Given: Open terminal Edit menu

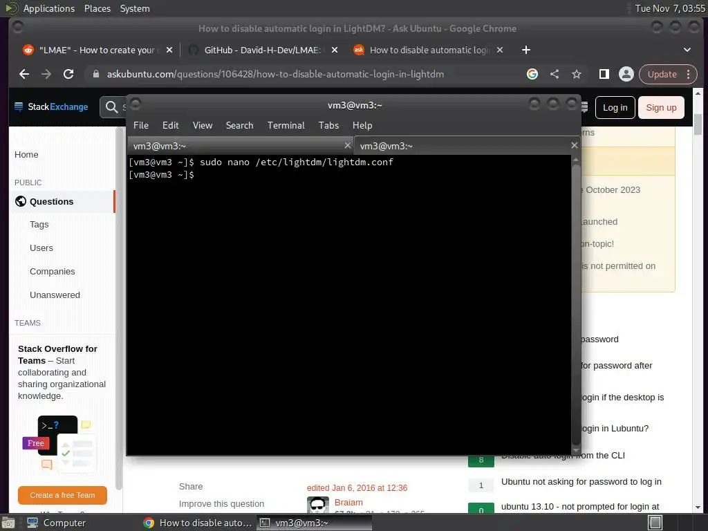Looking at the screenshot, I should pyautogui.click(x=170, y=125).
